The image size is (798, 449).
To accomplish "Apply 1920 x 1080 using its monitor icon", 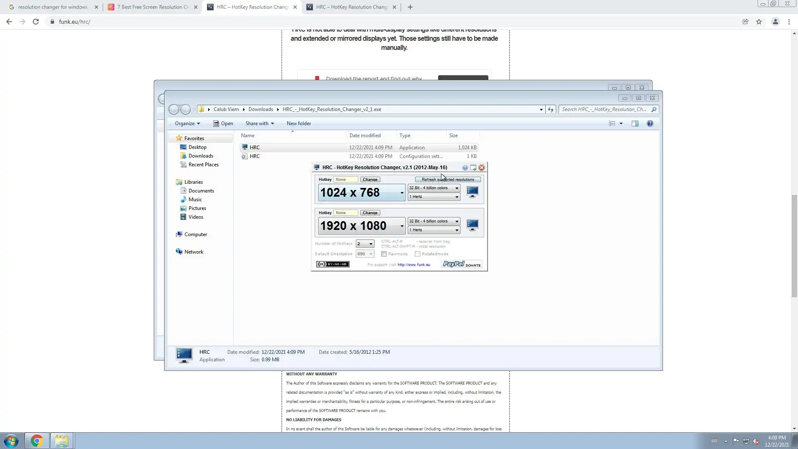I will (472, 225).
